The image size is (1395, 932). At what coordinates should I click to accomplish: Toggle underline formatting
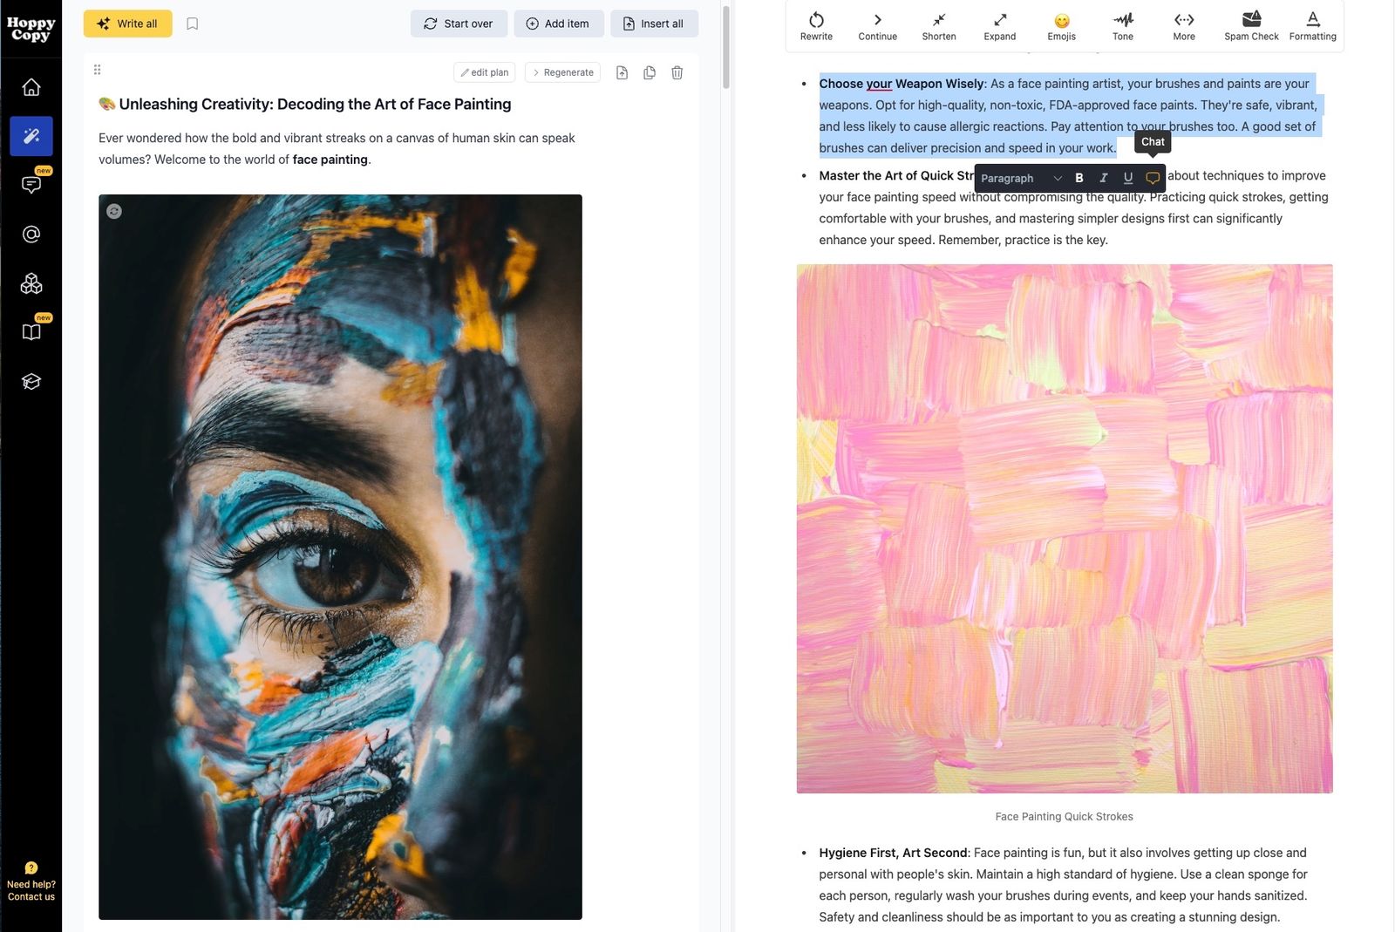[x=1127, y=178]
